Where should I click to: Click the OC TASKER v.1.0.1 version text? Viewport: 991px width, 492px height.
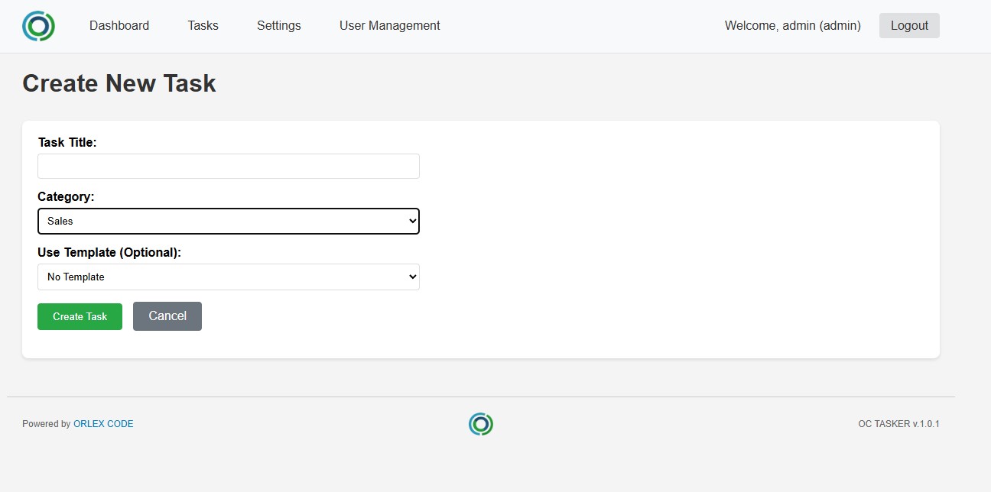[x=898, y=424]
